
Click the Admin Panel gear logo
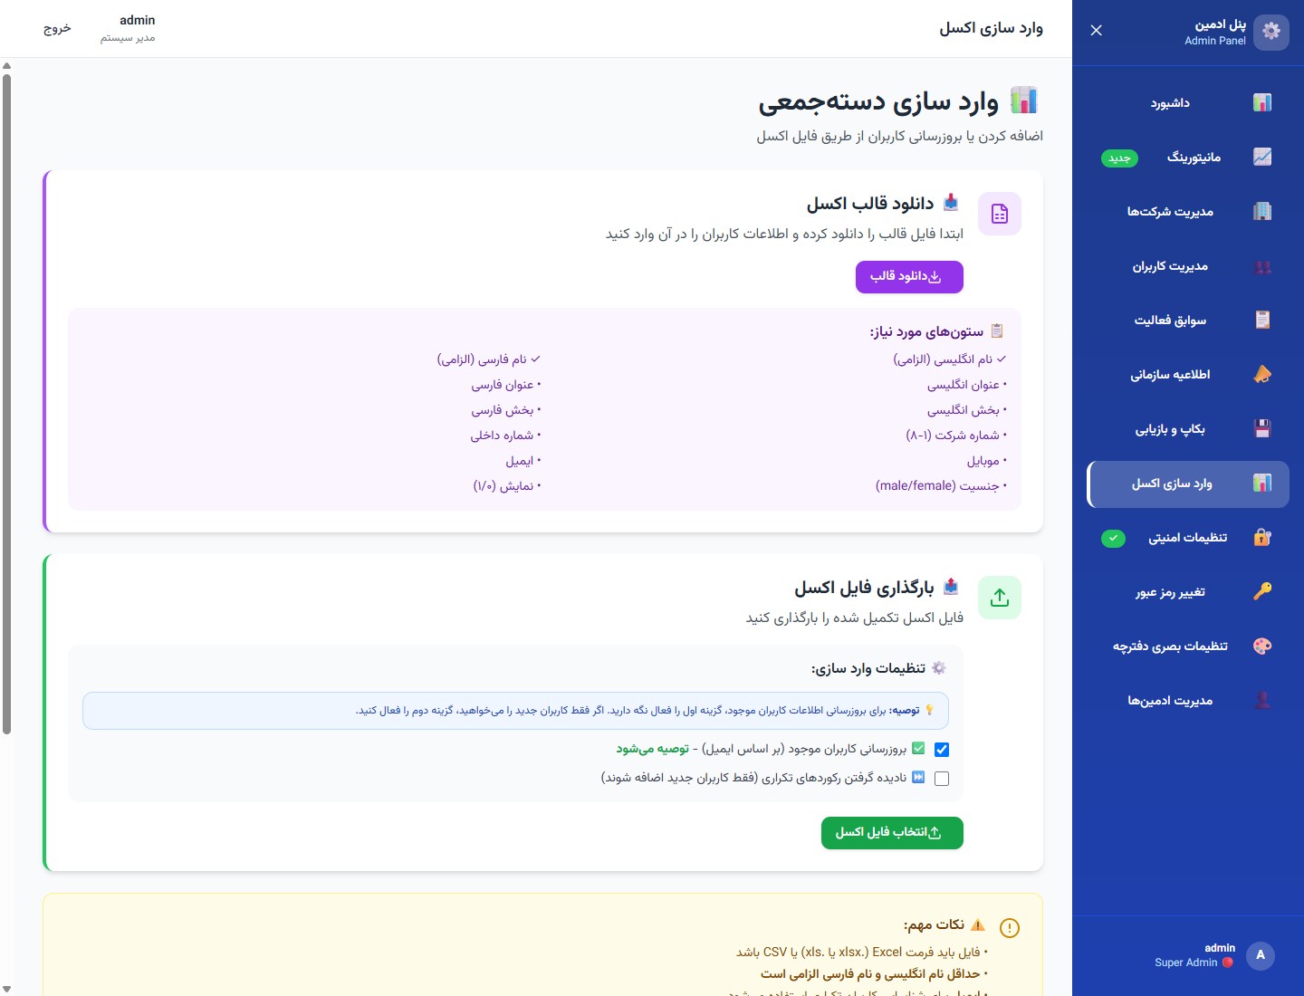(x=1271, y=32)
